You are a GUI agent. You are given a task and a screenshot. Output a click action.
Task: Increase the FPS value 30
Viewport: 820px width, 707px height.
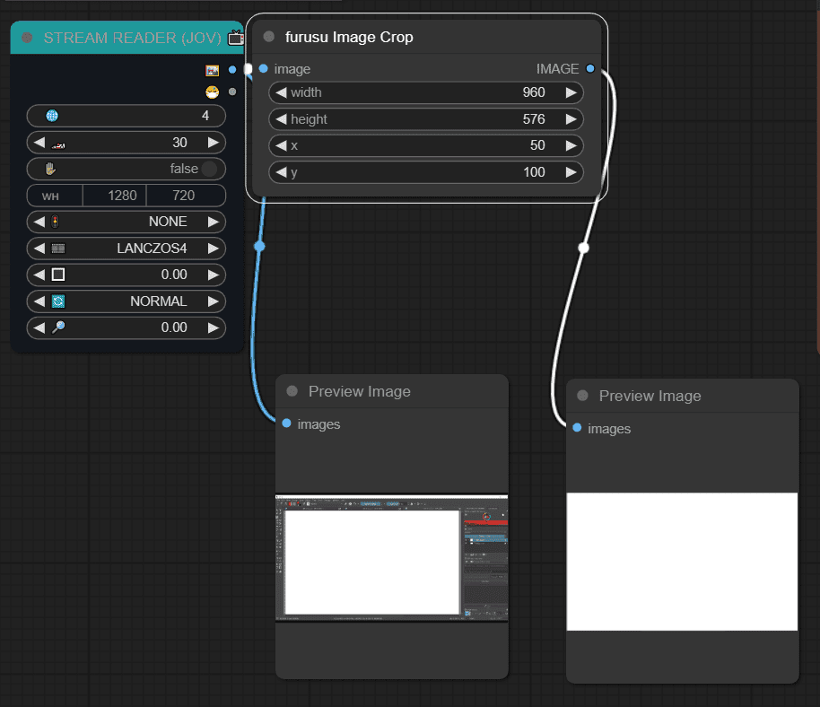click(213, 143)
